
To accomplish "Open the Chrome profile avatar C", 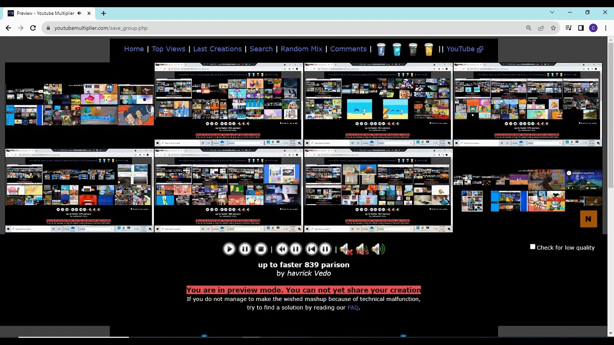I will (x=593, y=28).
